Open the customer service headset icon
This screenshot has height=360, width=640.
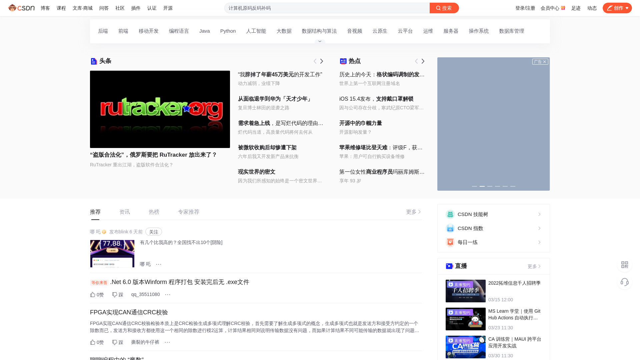coord(625,282)
